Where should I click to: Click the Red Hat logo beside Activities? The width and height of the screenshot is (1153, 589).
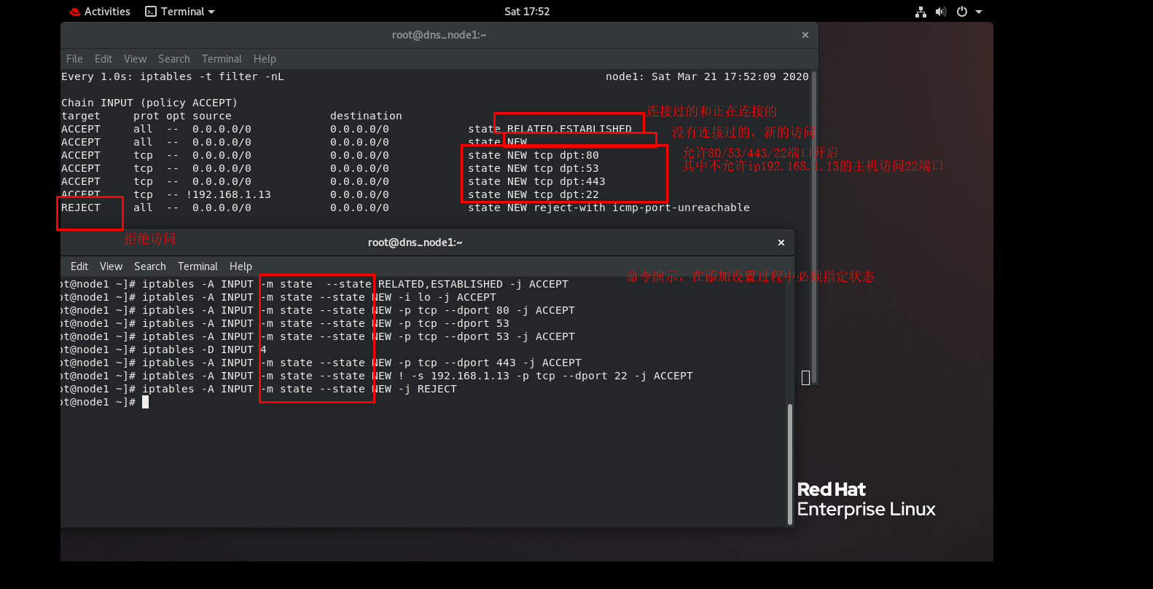click(x=74, y=12)
